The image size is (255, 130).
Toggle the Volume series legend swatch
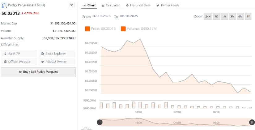[x=123, y=29]
